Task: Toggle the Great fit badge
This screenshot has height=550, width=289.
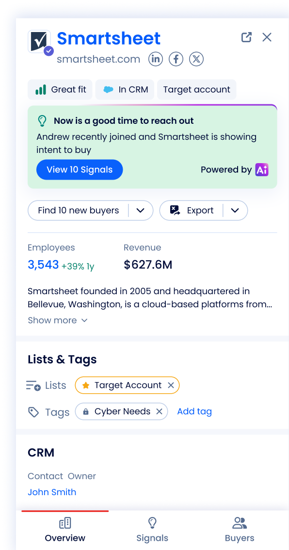Action: tap(60, 89)
